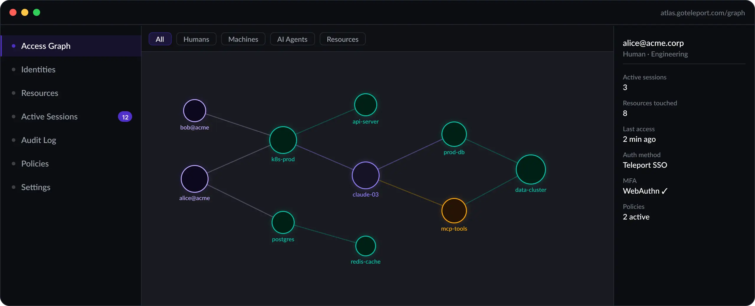755x306 pixels.
Task: Select the postgres node
Action: tap(283, 222)
